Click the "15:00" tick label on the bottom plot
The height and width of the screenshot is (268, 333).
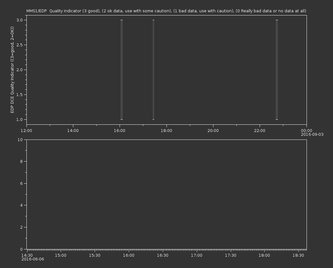(x=61, y=255)
